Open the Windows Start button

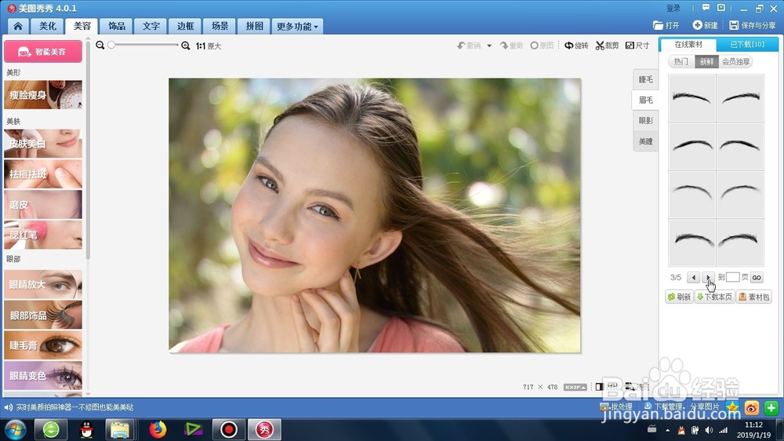[x=15, y=429]
